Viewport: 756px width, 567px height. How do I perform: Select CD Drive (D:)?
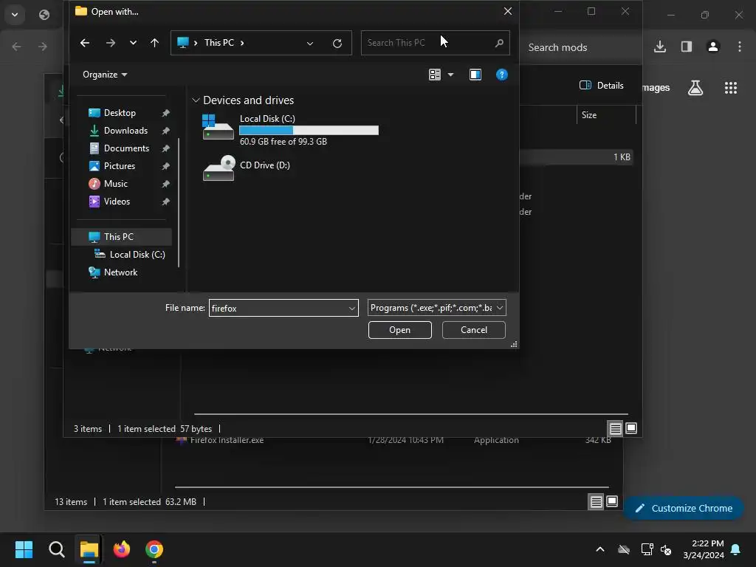(x=247, y=168)
